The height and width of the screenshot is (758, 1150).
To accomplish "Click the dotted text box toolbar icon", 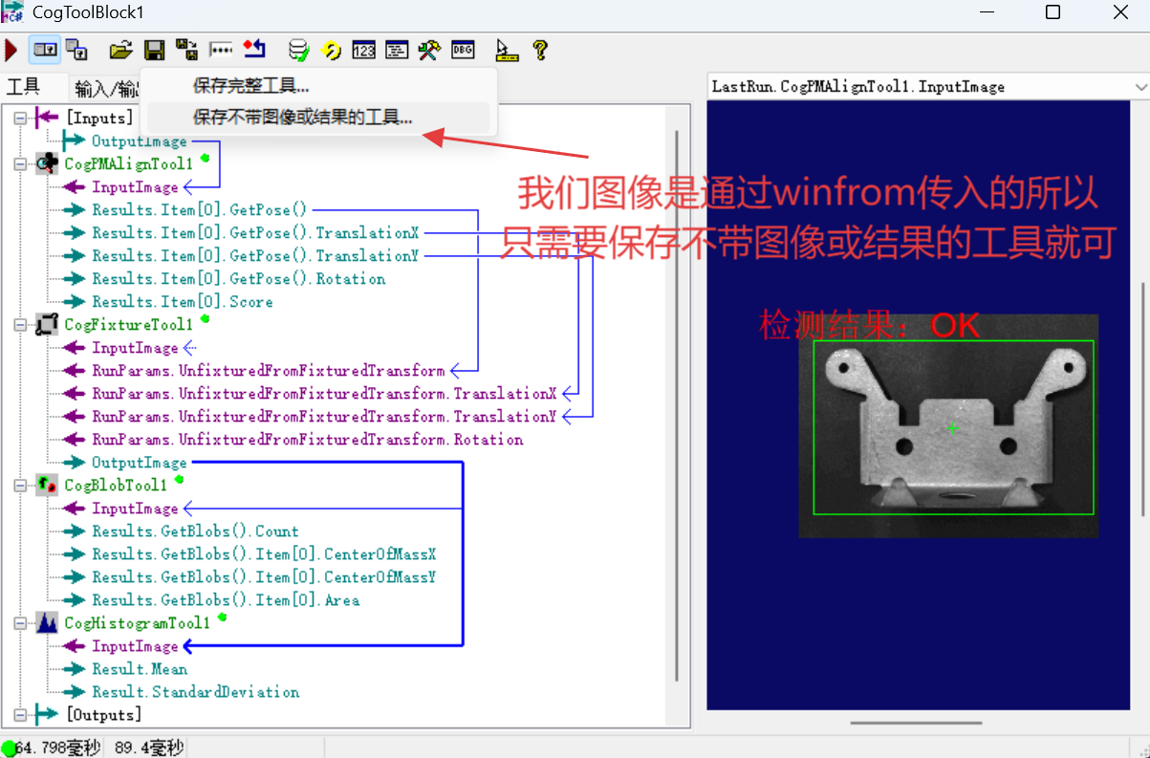I will pyautogui.click(x=221, y=50).
